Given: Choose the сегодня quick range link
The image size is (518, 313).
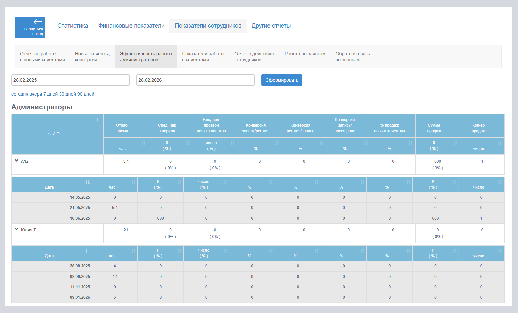Looking at the screenshot, I should 20,94.
